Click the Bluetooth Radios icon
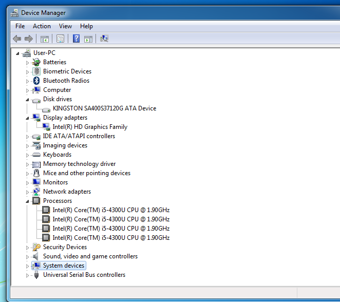Screen dimensions: 340x302 coord(36,81)
